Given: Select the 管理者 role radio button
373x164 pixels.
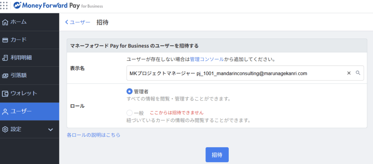Looking at the screenshot, I should click(129, 91).
